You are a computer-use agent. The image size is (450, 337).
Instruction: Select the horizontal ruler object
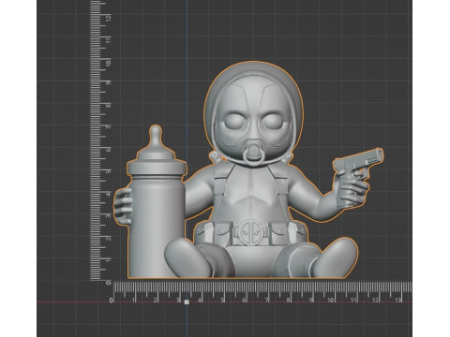click(x=262, y=292)
